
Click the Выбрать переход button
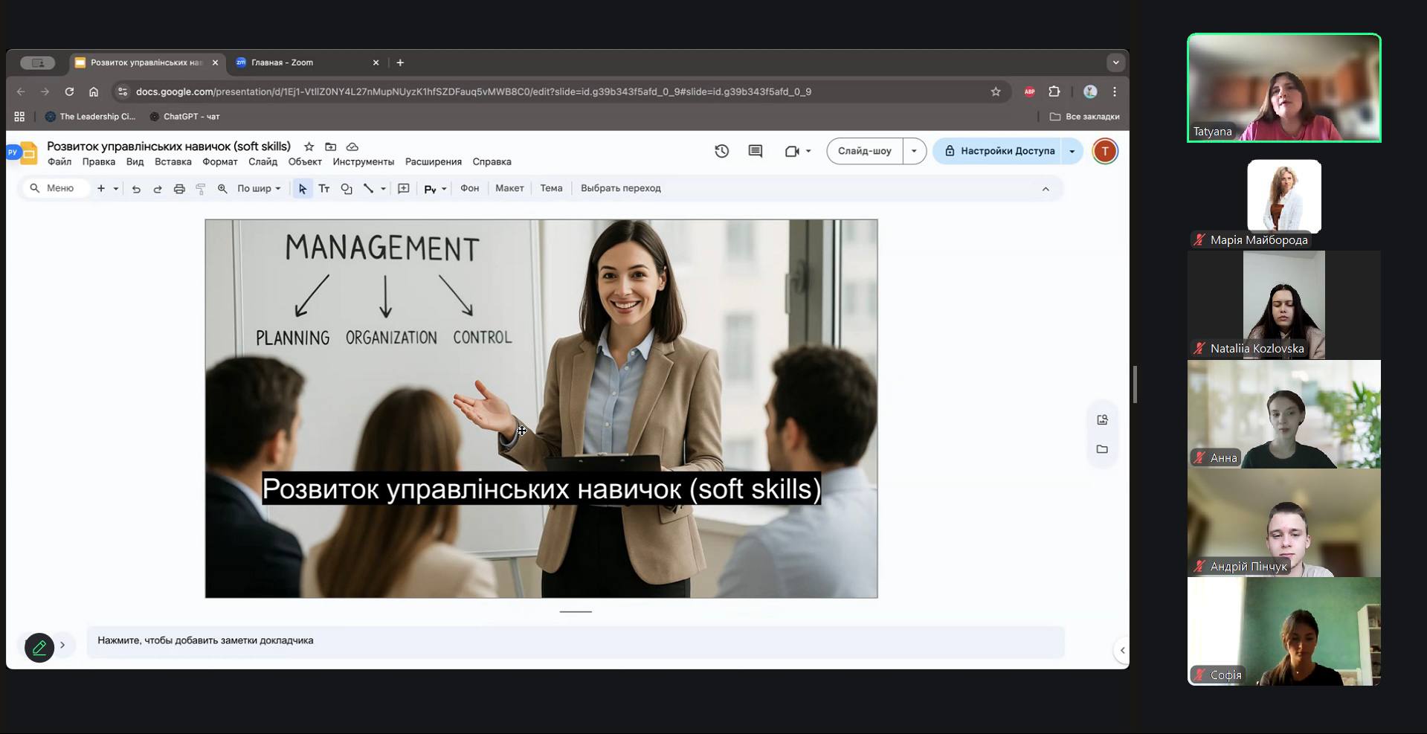point(620,188)
